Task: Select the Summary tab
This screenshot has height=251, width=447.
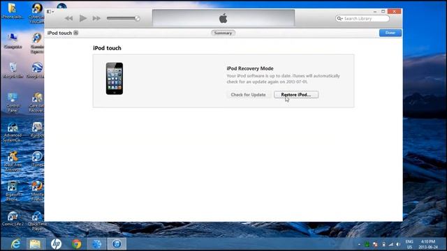Action: [x=223, y=33]
